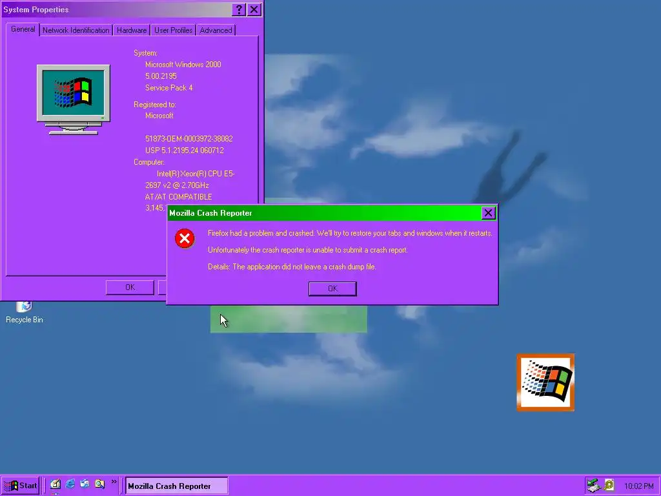Click the Safely Remove Hardware tray icon
Viewport: 661px width, 496px height.
tap(594, 486)
